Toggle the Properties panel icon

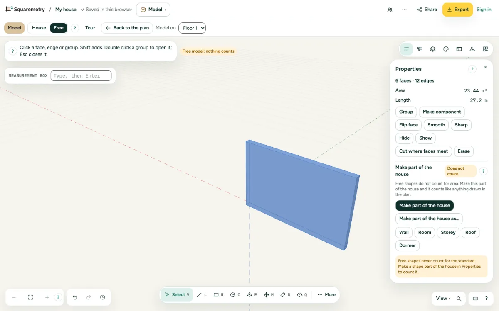[x=406, y=49]
